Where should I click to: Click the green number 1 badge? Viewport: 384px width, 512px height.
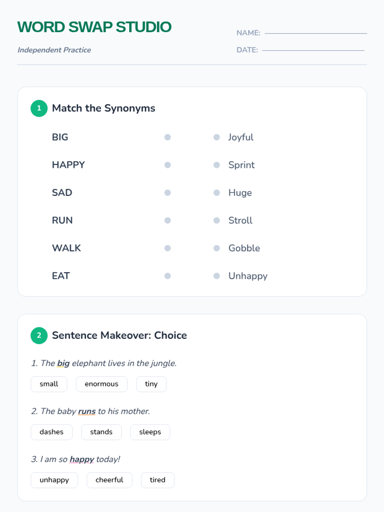pos(39,108)
